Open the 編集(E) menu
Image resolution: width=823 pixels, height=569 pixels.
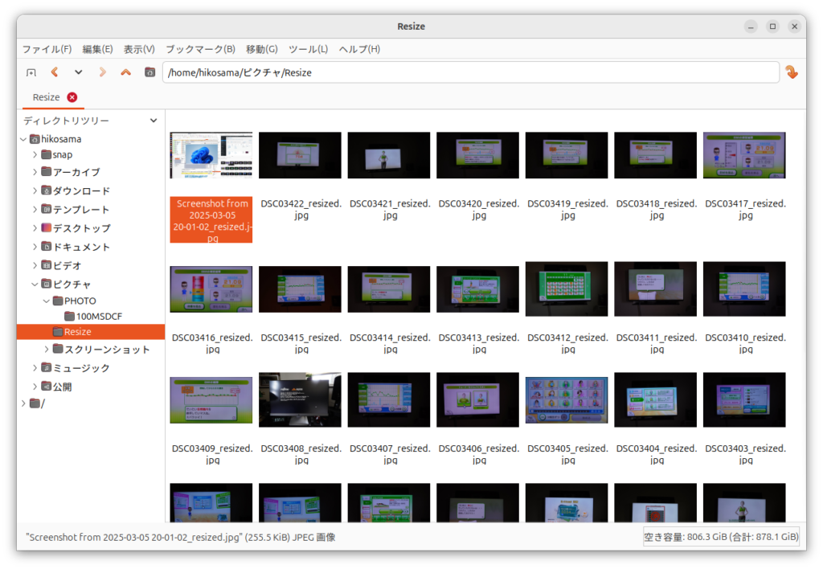pyautogui.click(x=97, y=49)
